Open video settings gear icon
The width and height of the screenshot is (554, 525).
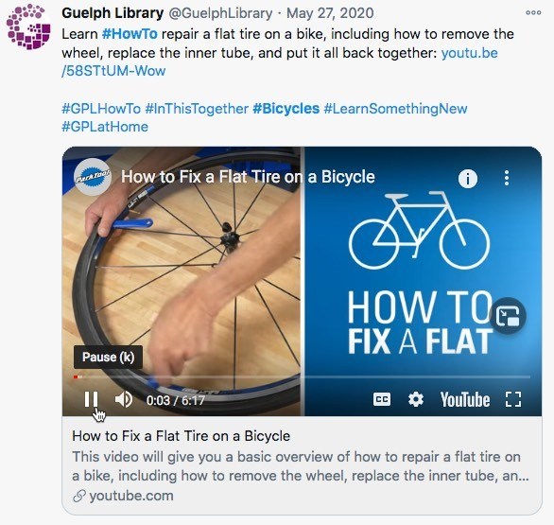click(416, 399)
